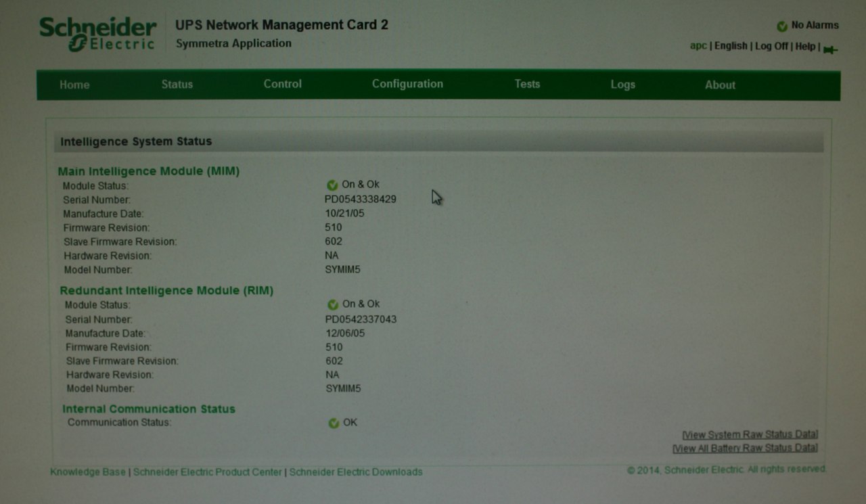The width and height of the screenshot is (866, 504).
Task: Open the Status menu
Action: tap(177, 85)
